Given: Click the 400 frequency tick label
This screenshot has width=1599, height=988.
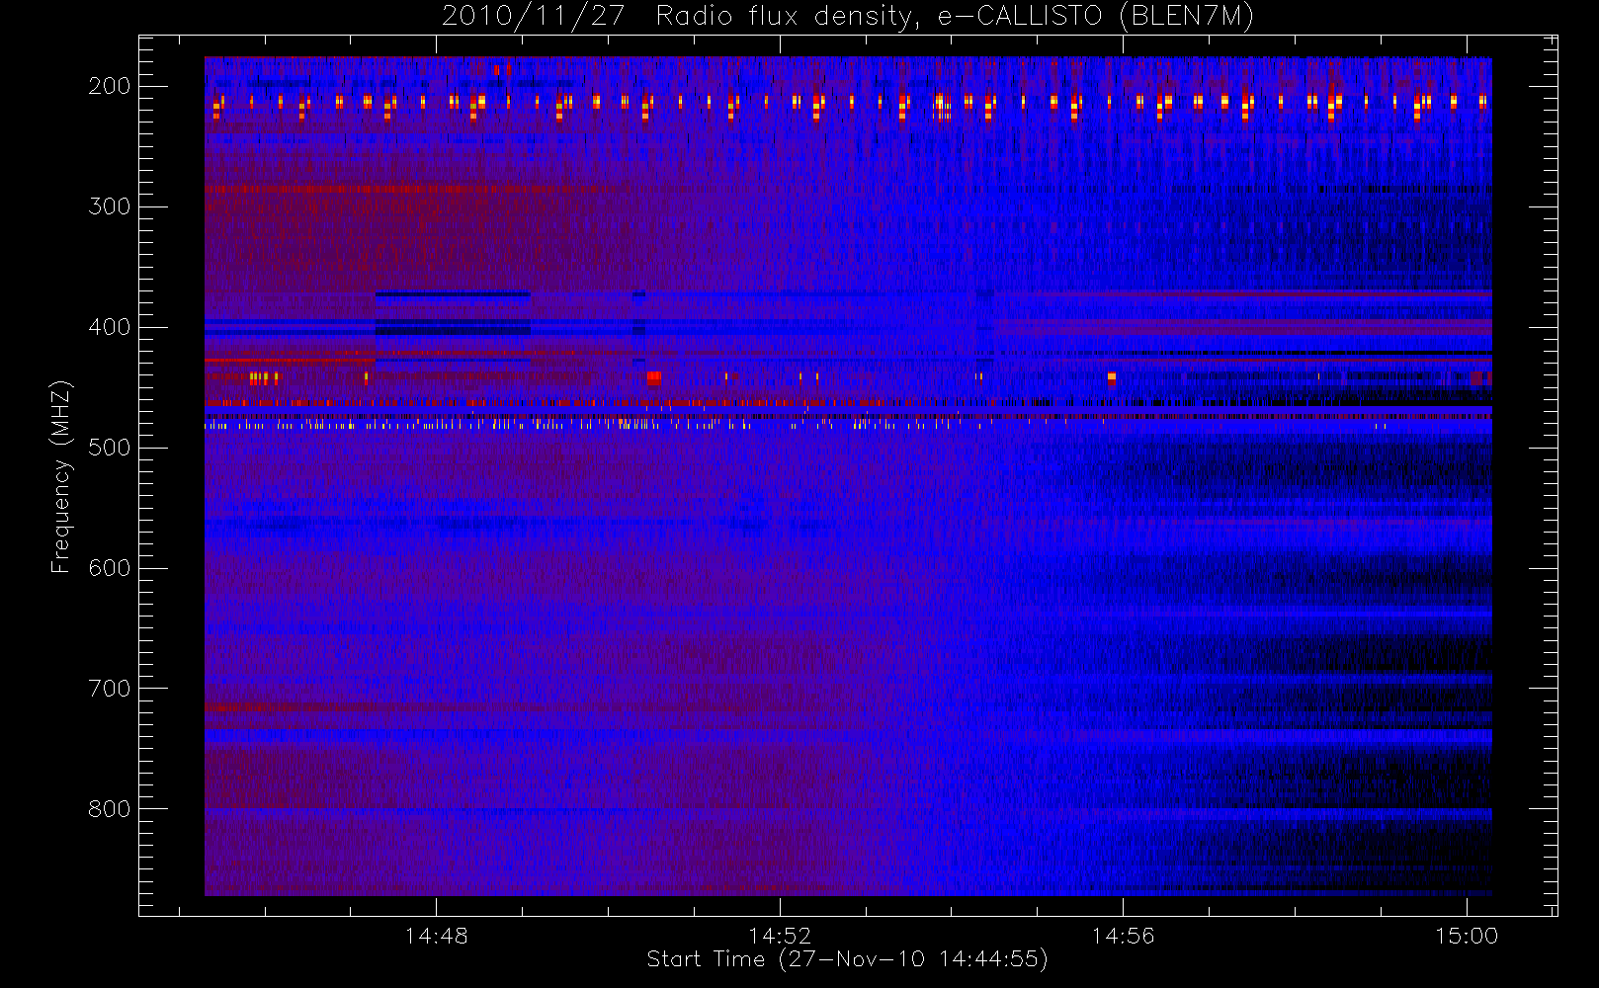Looking at the screenshot, I should click(x=109, y=327).
